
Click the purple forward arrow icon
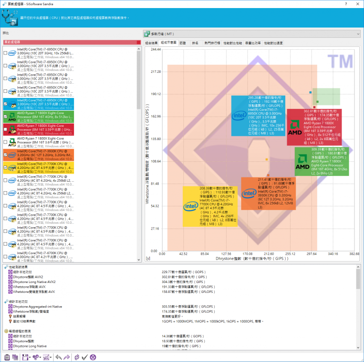67,357
